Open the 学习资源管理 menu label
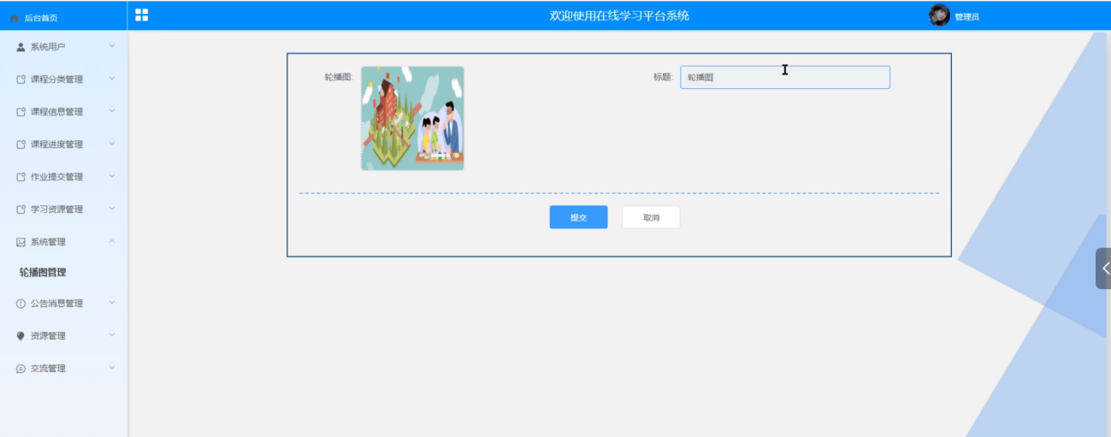 click(x=56, y=210)
